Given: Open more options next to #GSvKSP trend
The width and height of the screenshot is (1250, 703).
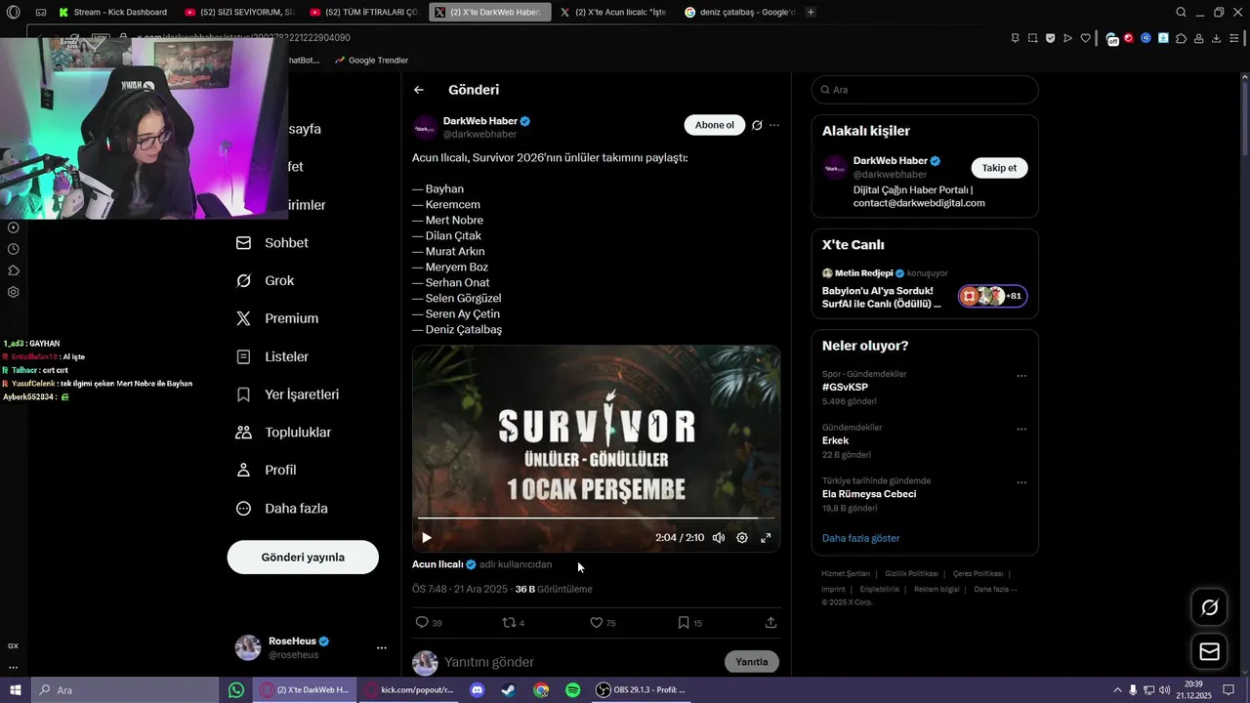Looking at the screenshot, I should click(x=1021, y=376).
